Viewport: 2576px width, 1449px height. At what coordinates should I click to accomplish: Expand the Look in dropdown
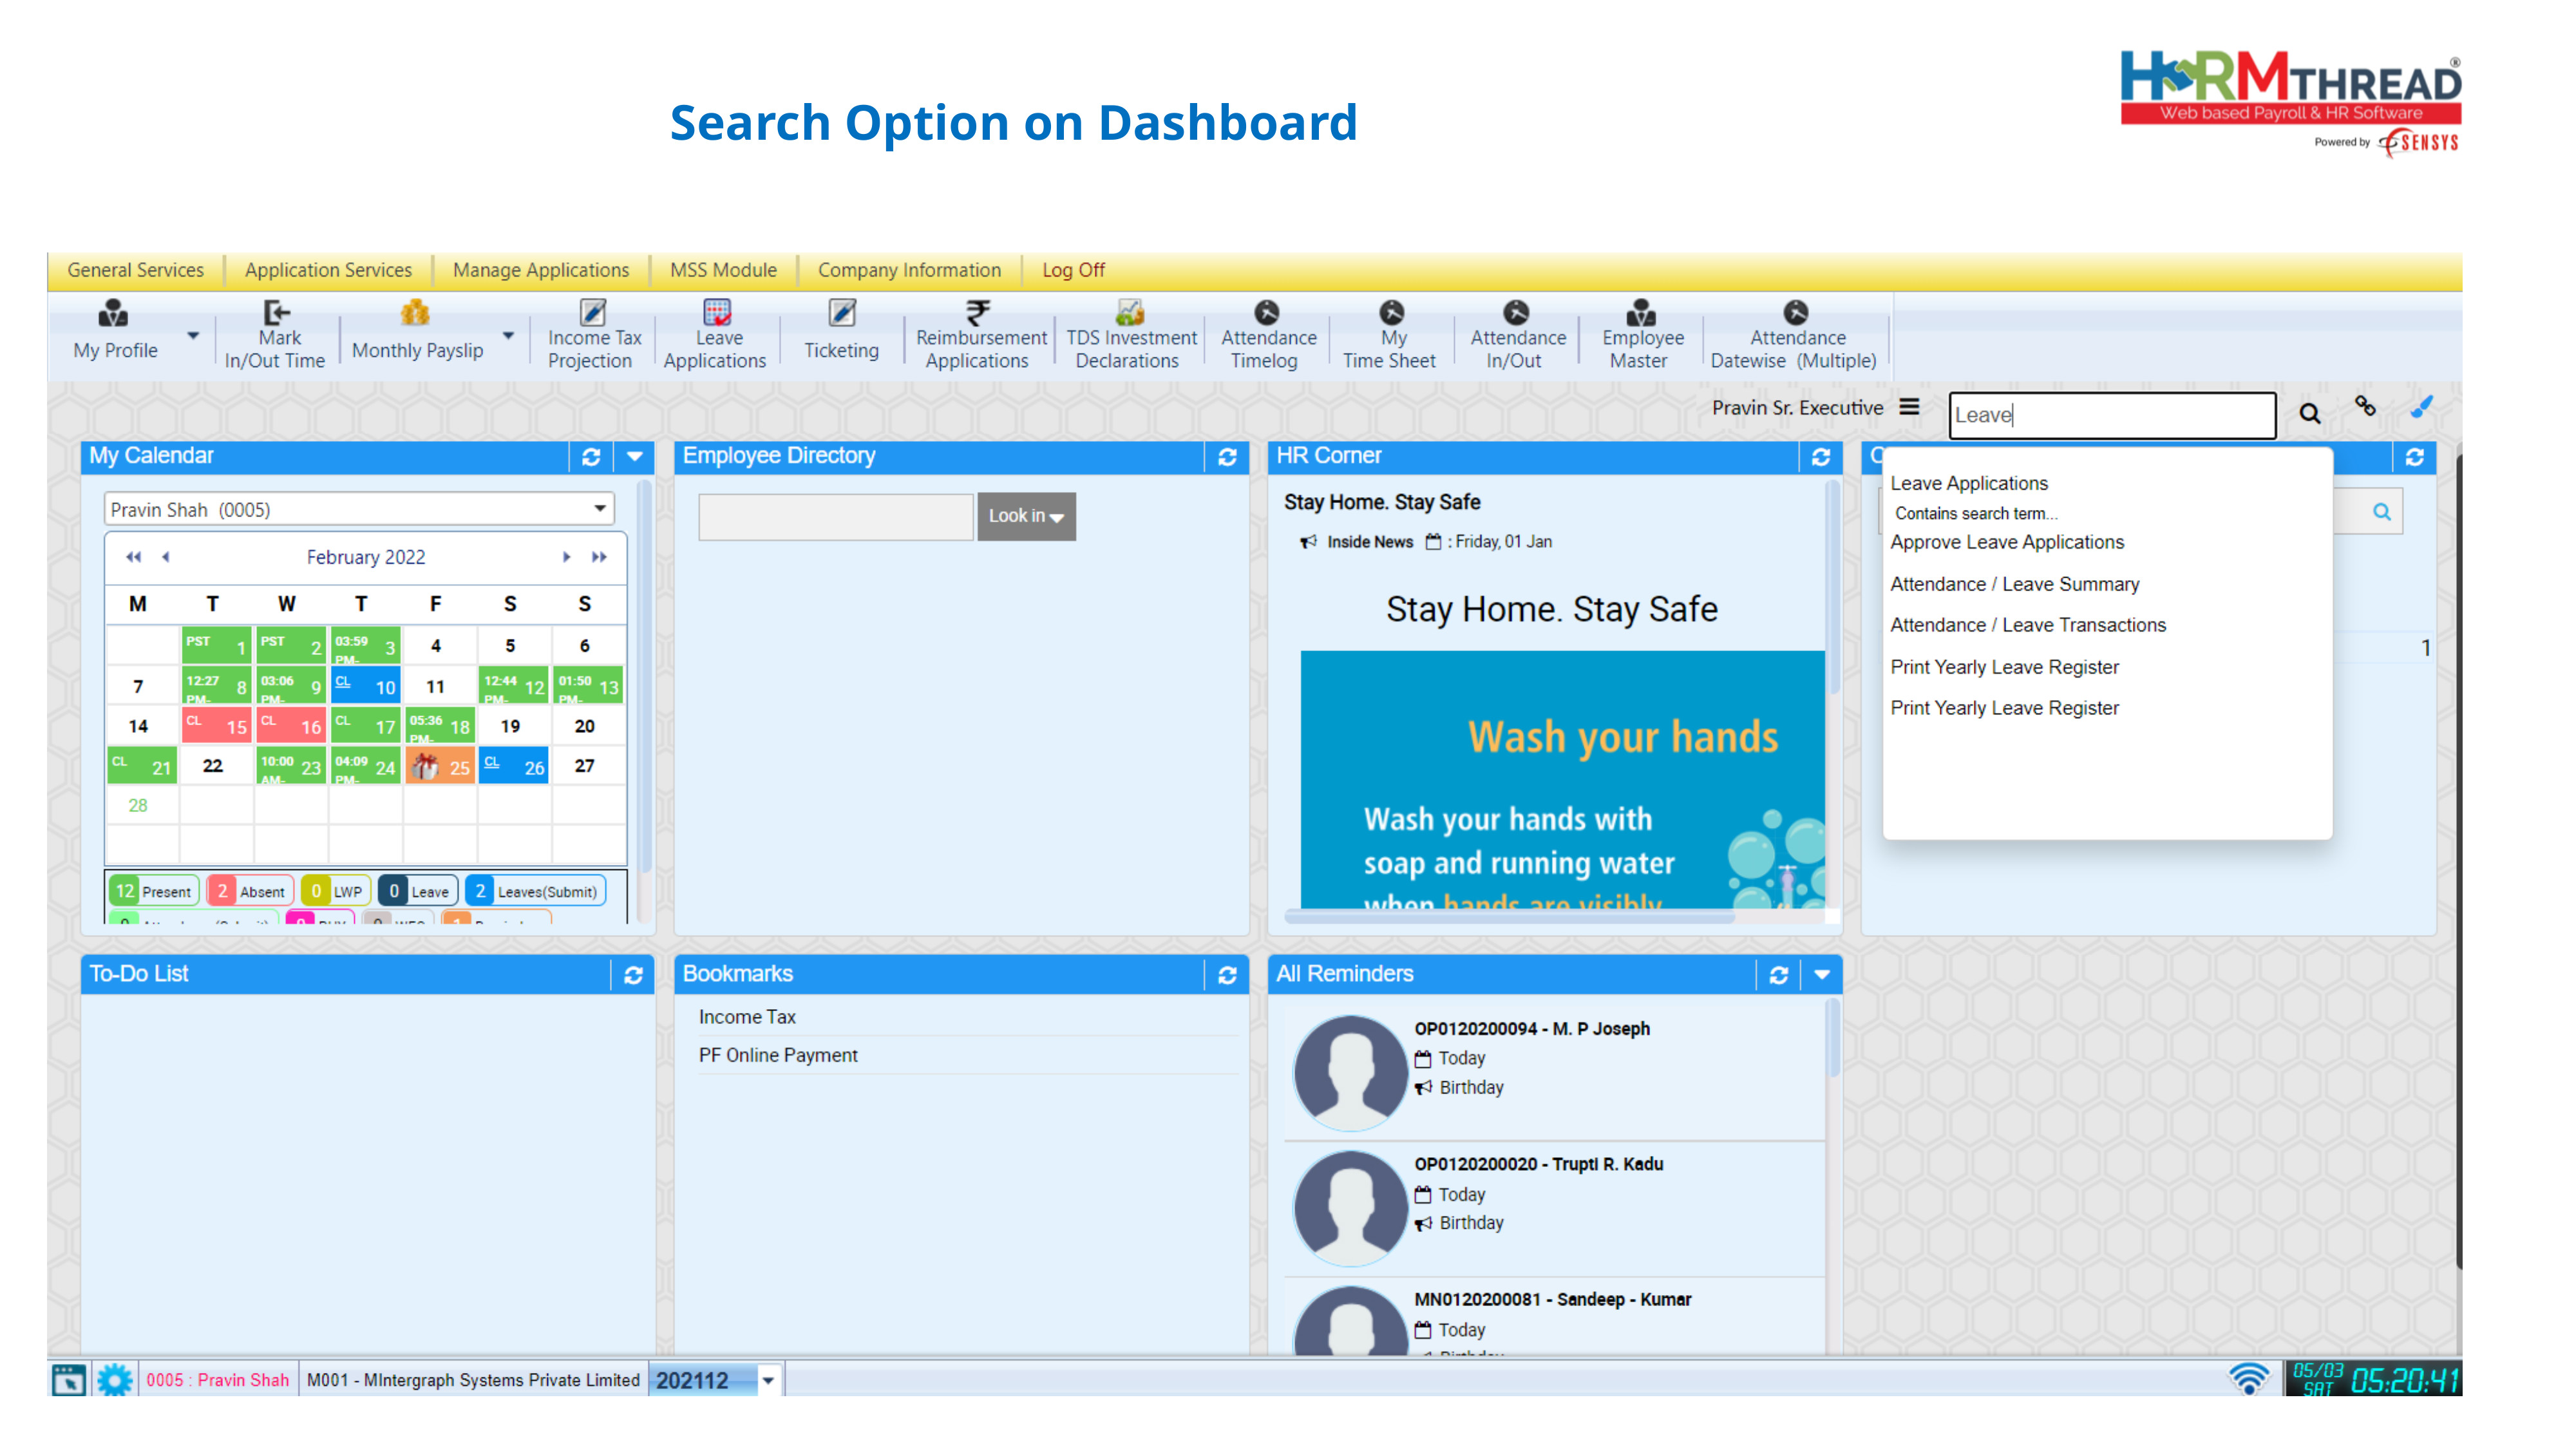(x=1026, y=516)
